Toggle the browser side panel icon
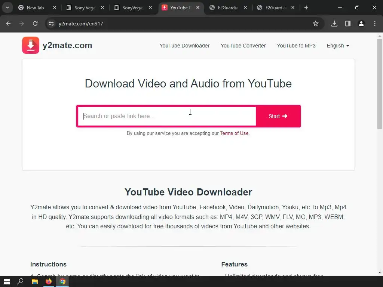The height and width of the screenshot is (287, 383). pos(348,24)
